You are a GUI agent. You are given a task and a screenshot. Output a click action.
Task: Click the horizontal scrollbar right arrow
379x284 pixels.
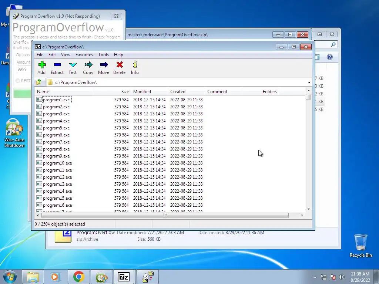point(302,215)
